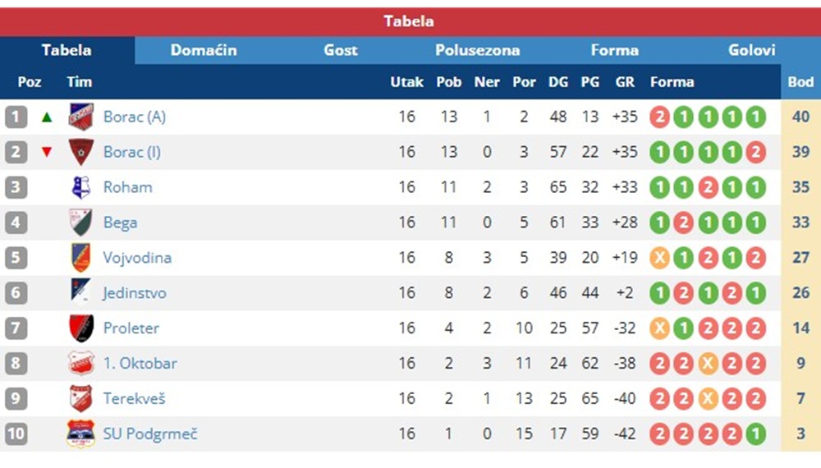Open the Polusezona tab
This screenshot has height=468, width=821.
click(478, 50)
